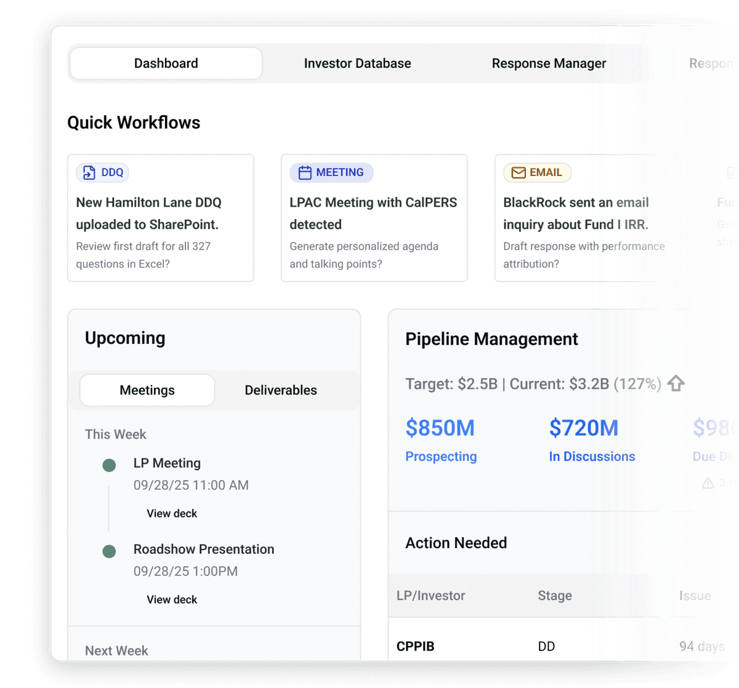Select the CPPIB row in Action Needed
Image resolution: width=739 pixels, height=688 pixels.
(416, 646)
